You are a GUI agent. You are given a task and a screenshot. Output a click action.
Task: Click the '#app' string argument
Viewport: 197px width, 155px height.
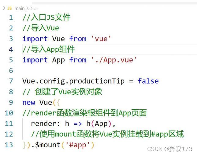[x=78, y=145]
